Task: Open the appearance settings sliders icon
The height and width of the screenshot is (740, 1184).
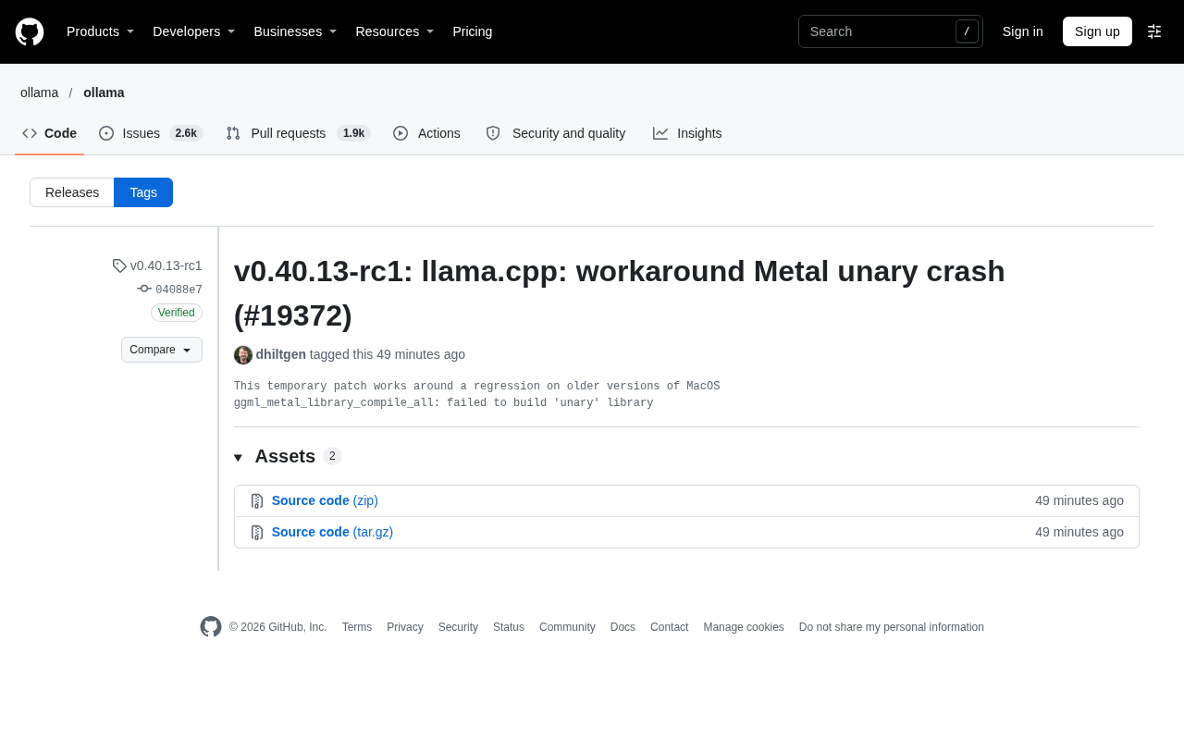Action: tap(1154, 31)
